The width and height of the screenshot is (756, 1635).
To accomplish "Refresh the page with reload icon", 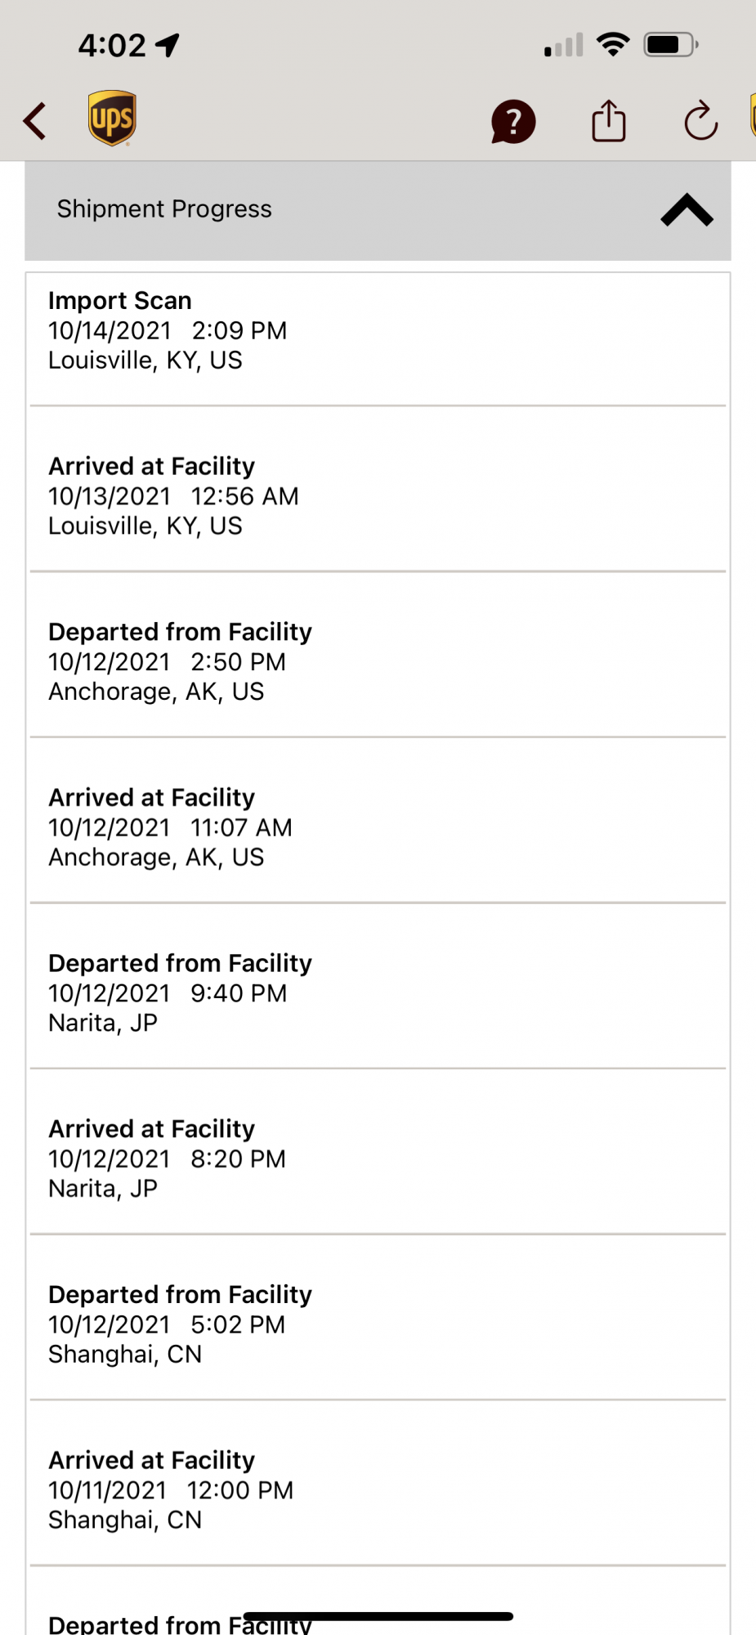I will click(x=700, y=121).
